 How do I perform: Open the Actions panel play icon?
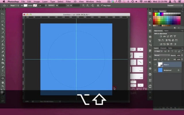(x=150, y=25)
